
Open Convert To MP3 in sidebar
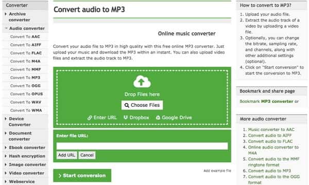click(25, 78)
